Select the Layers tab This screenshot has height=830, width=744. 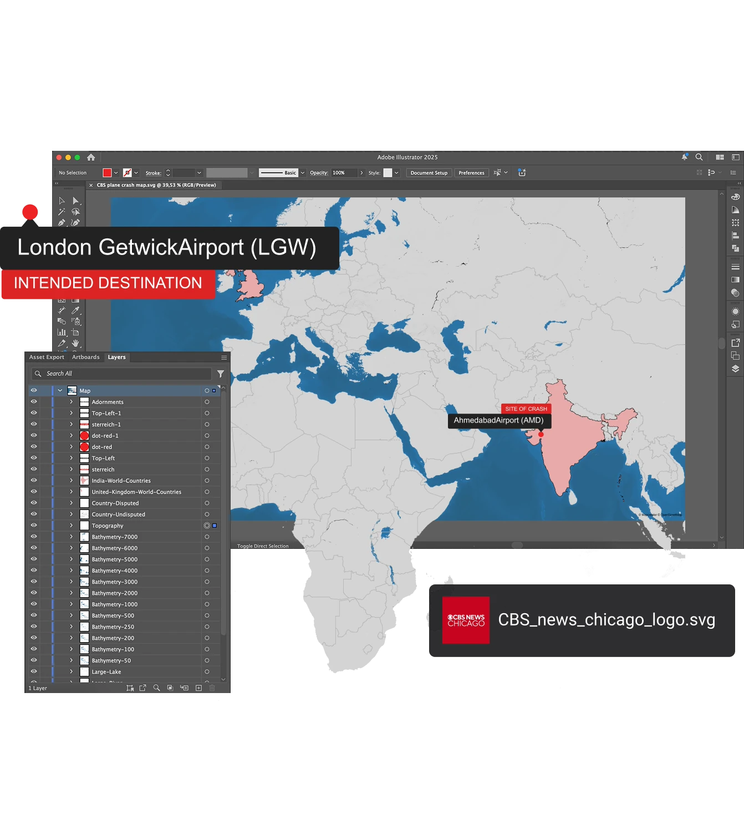click(116, 358)
